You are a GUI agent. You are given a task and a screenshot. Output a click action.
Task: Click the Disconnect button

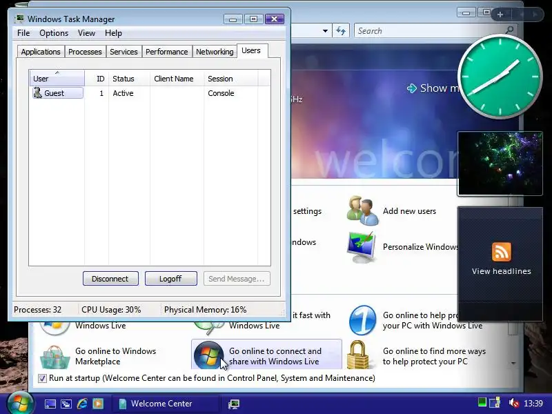110,279
